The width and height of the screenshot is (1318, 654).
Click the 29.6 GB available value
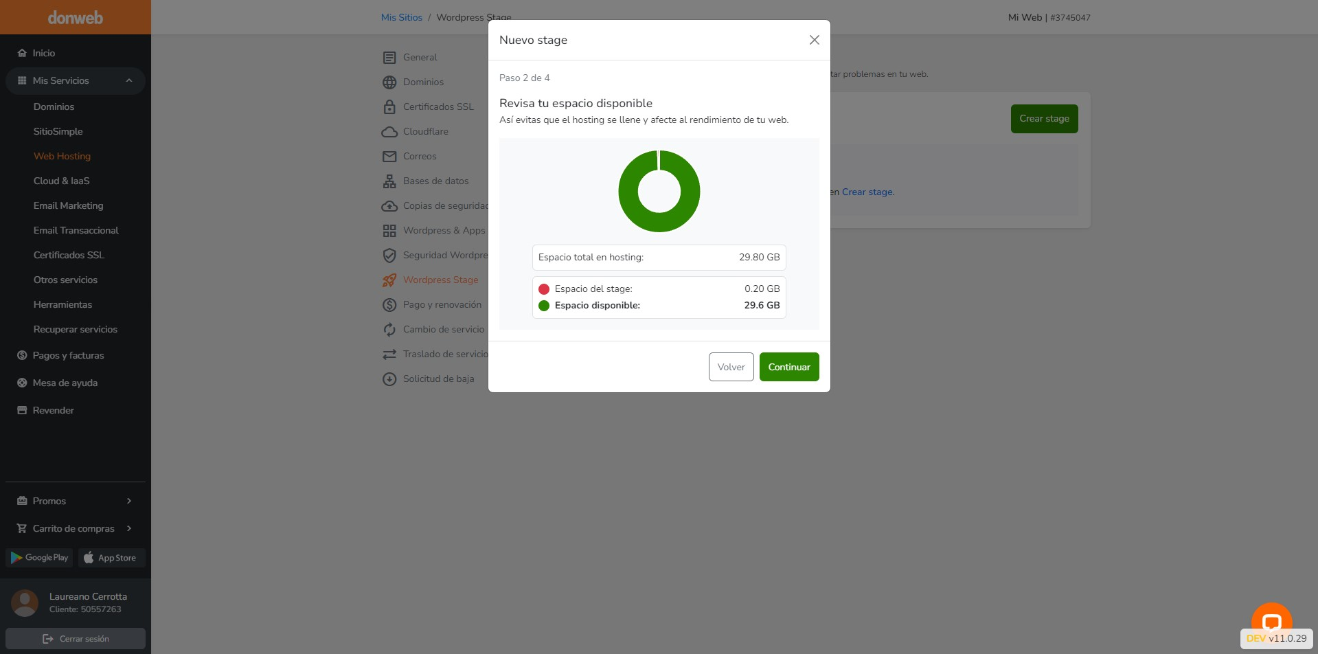tap(762, 305)
